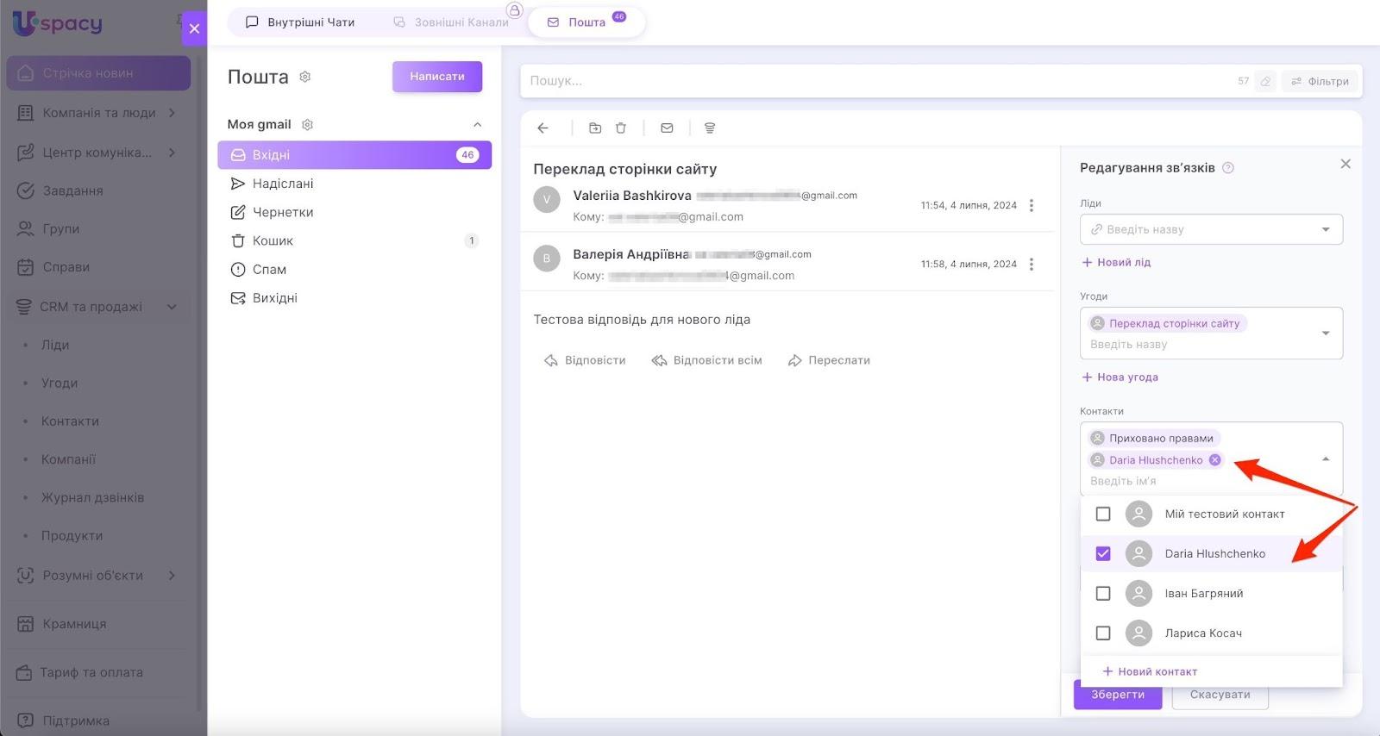Viewport: 1380px width, 736px height.
Task: Click the V avatar of Valeriia Bashkirova
Action: click(x=547, y=200)
